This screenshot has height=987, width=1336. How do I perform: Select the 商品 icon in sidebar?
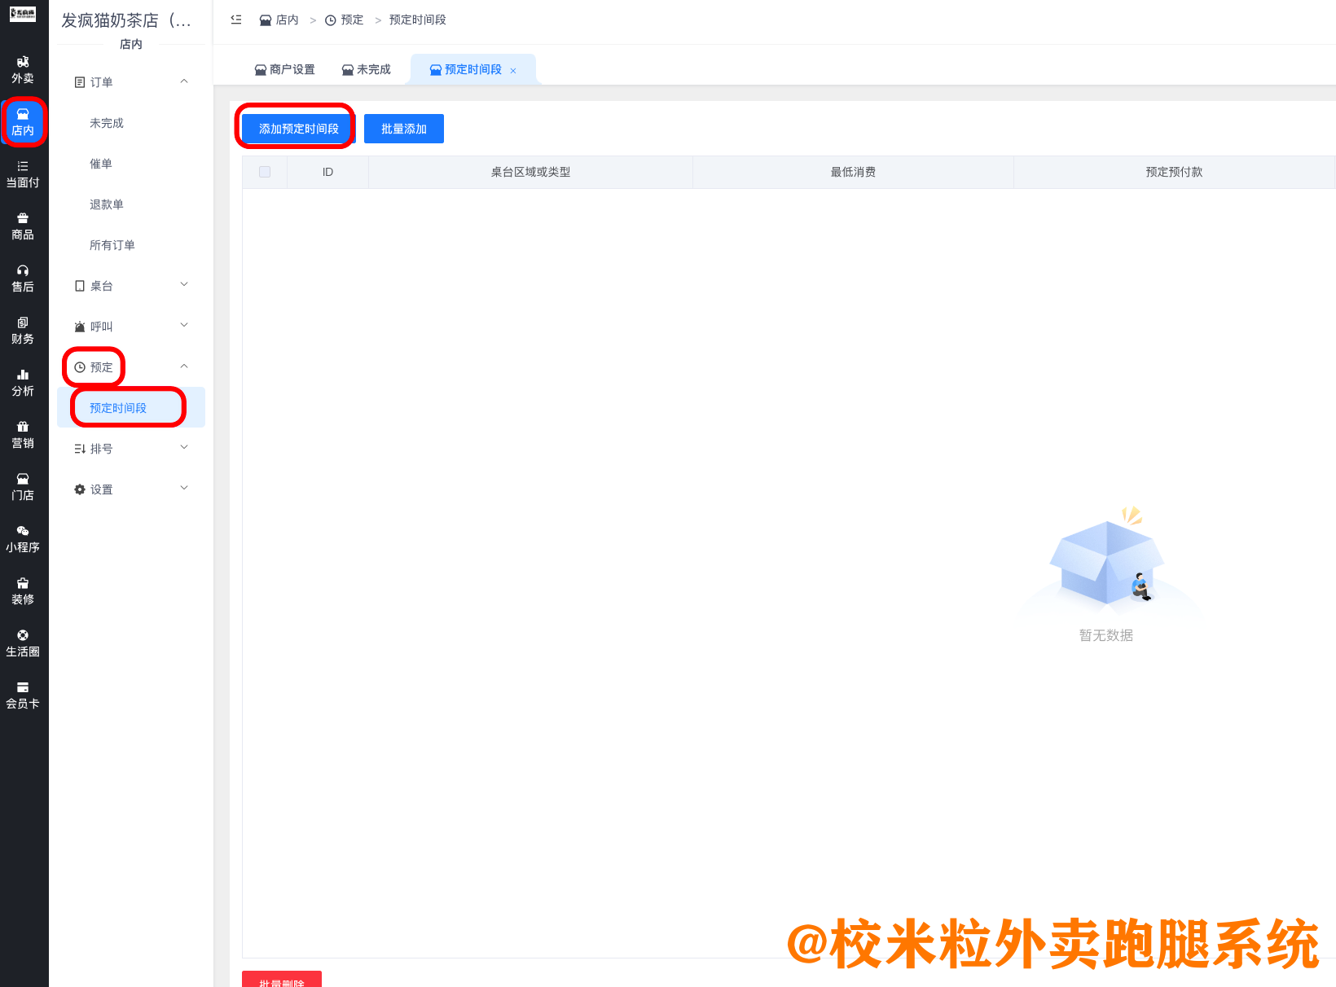tap(23, 226)
